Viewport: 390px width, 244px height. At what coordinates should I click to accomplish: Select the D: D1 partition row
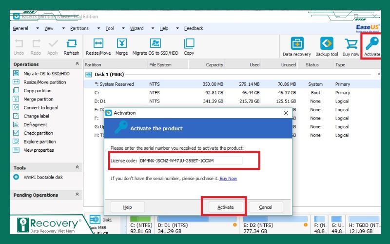click(232, 101)
